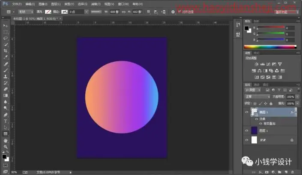Screen dimensions: 302x175
Task: Open the 文件(F) menu
Action: coord(17,4)
